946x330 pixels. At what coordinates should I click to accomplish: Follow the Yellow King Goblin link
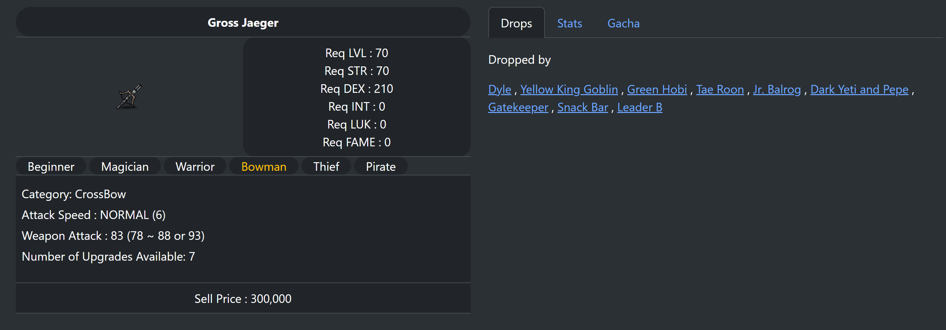click(x=569, y=90)
